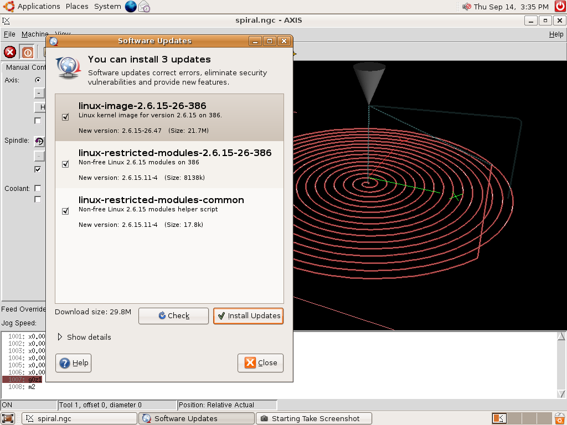Click the Close button in Software Updates dialog

pyautogui.click(x=260, y=363)
